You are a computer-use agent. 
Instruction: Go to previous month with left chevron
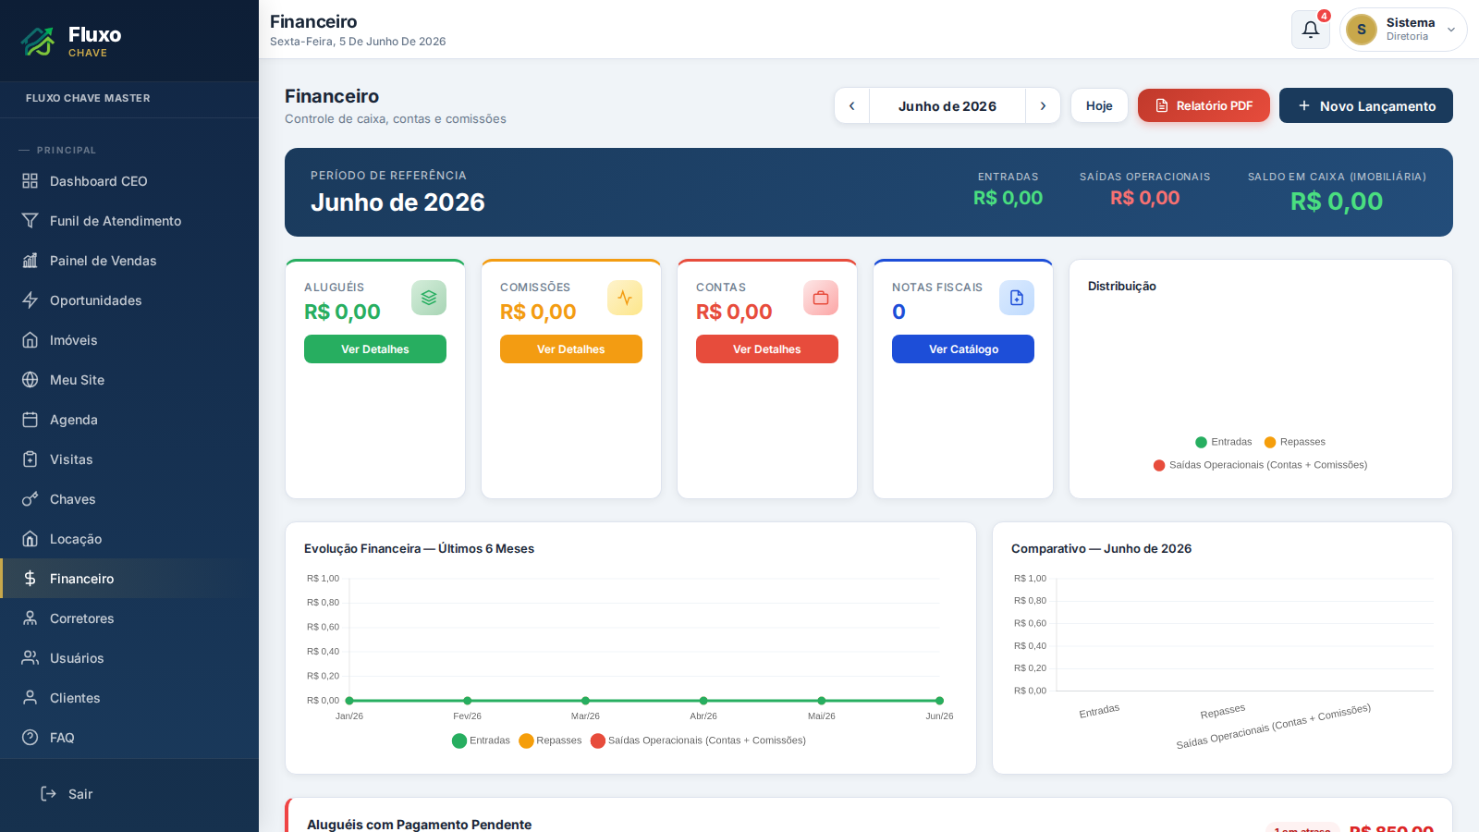coord(851,106)
